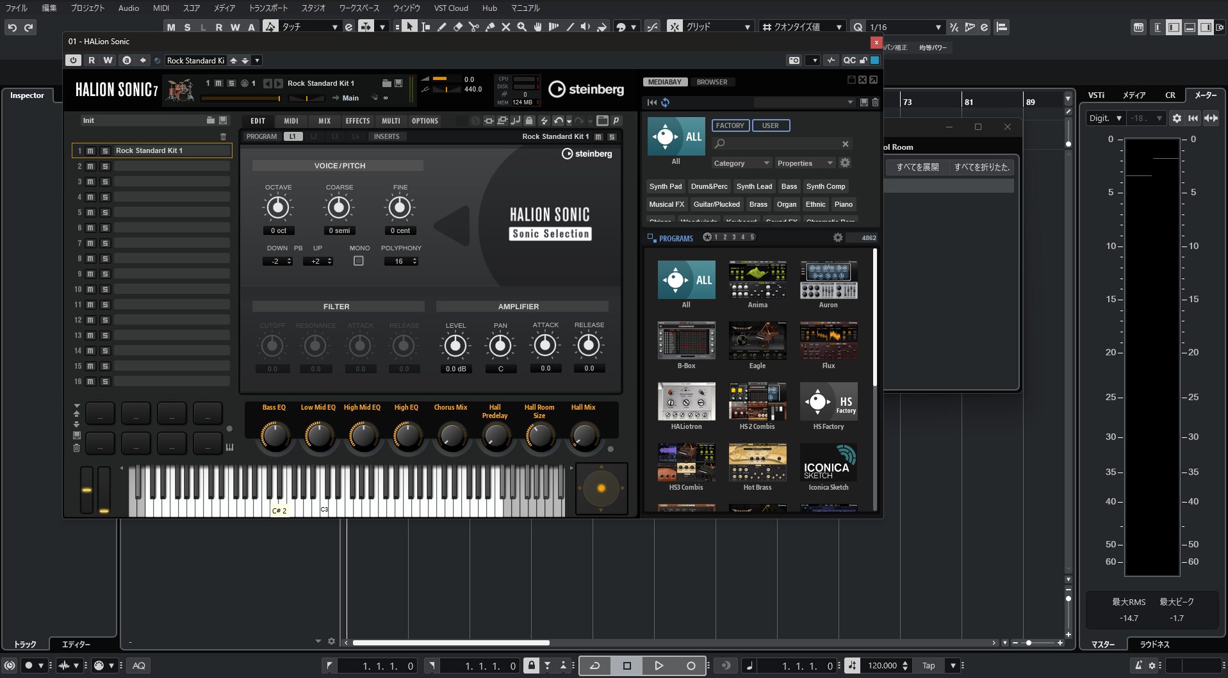Select the Object Selection arrow tool
Image resolution: width=1228 pixels, height=678 pixels.
tap(410, 27)
